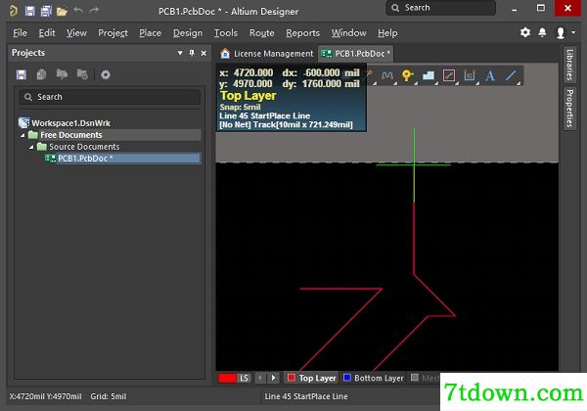Select the Place Dimension tool
Viewport: 587px width, 411px height.
click(x=469, y=76)
